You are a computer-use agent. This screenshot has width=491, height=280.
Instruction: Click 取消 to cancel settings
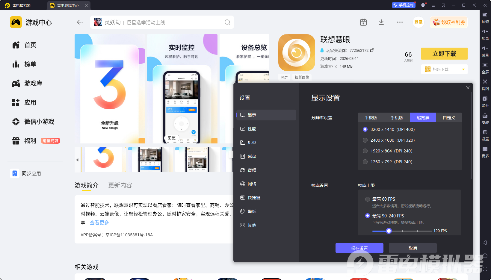(413, 248)
